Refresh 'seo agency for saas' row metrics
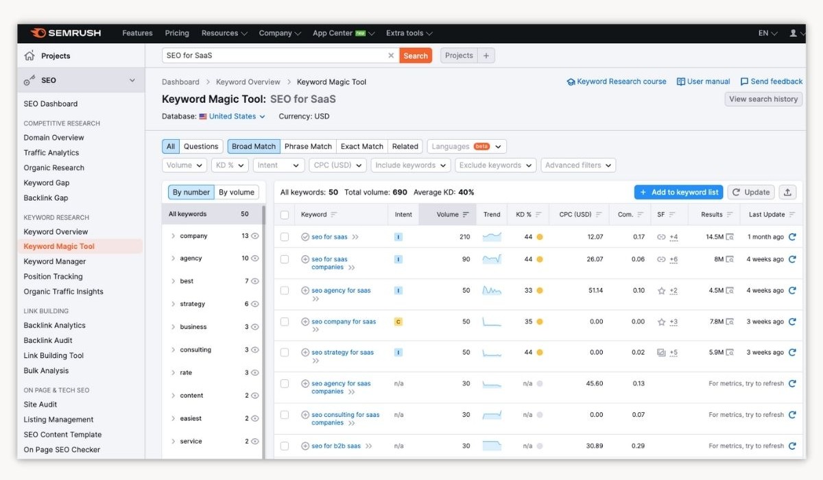 coord(792,291)
